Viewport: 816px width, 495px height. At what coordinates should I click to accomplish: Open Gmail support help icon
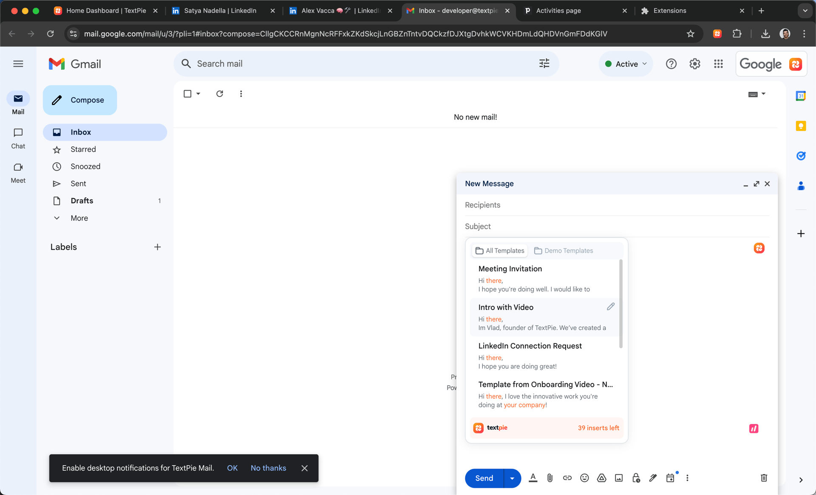671,64
